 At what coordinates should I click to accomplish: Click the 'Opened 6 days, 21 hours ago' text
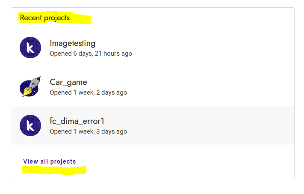[91, 54]
